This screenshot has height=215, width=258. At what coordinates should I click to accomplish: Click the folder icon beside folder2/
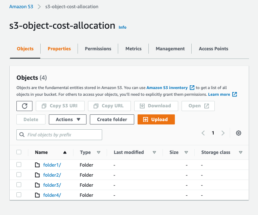pyautogui.click(x=37, y=175)
